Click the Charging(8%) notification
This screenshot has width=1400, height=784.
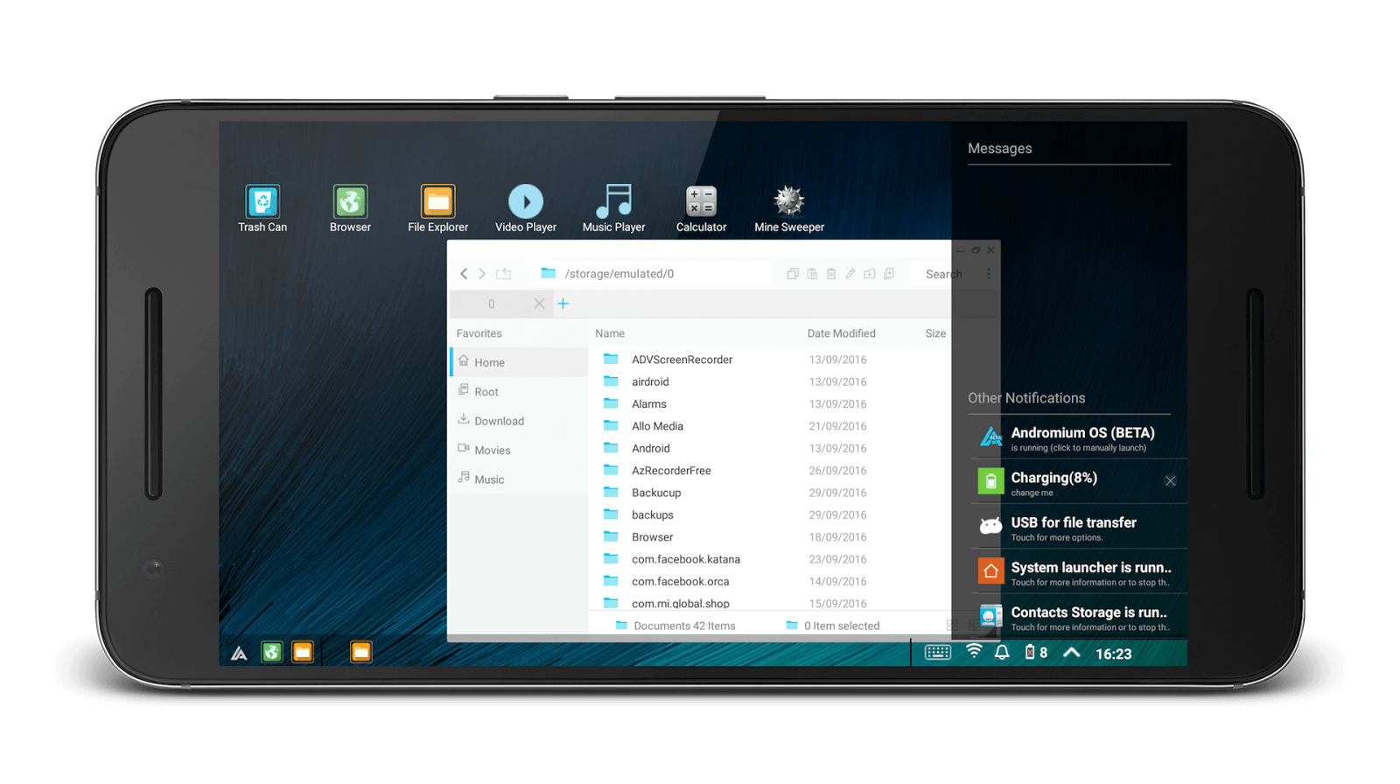1078,482
